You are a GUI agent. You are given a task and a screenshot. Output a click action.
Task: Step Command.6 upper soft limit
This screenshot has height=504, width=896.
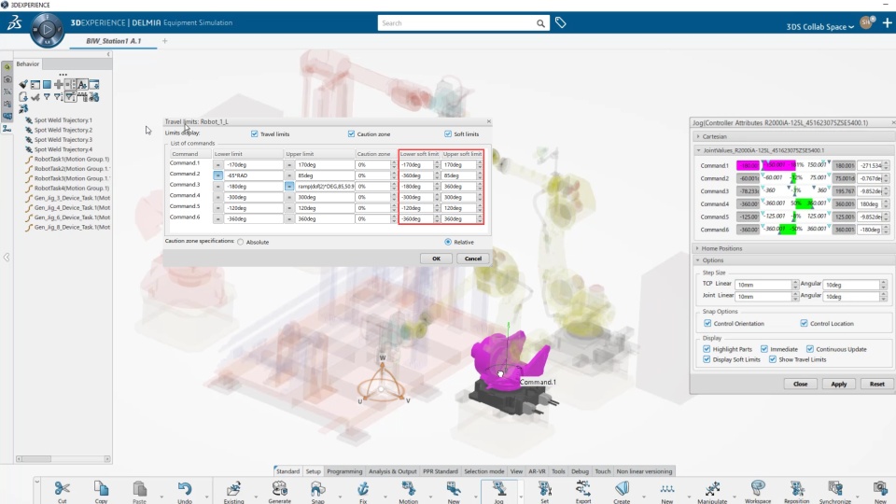pos(480,218)
